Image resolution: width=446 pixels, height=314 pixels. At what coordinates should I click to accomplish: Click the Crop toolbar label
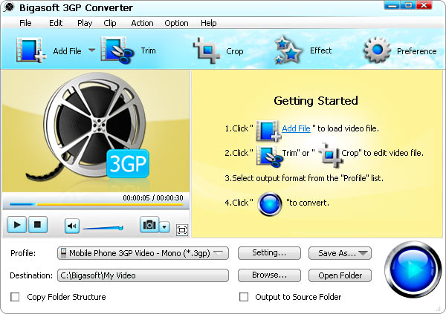(234, 51)
